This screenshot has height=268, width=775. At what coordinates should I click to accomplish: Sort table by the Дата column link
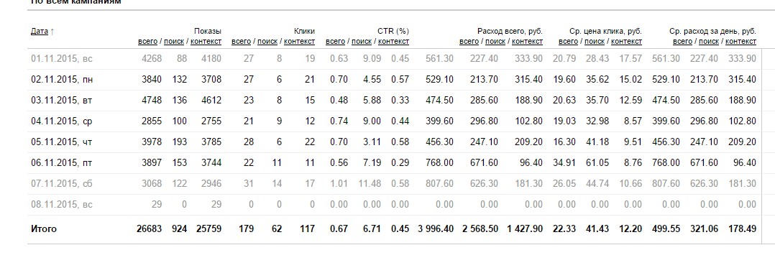[39, 31]
